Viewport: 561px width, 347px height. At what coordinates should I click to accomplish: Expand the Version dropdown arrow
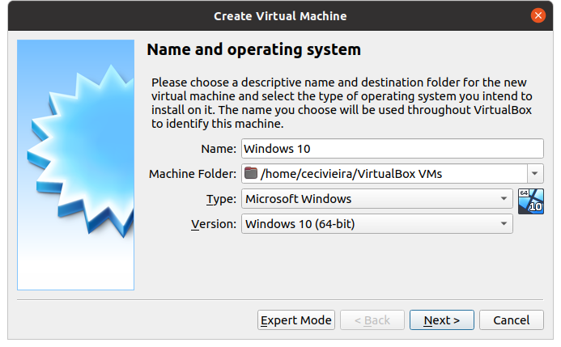504,224
